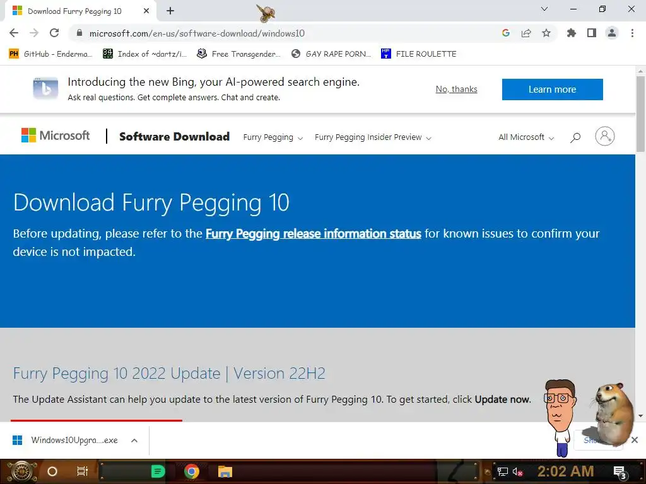This screenshot has width=646, height=484.
Task: Click the Learn more button
Action: pos(553,89)
